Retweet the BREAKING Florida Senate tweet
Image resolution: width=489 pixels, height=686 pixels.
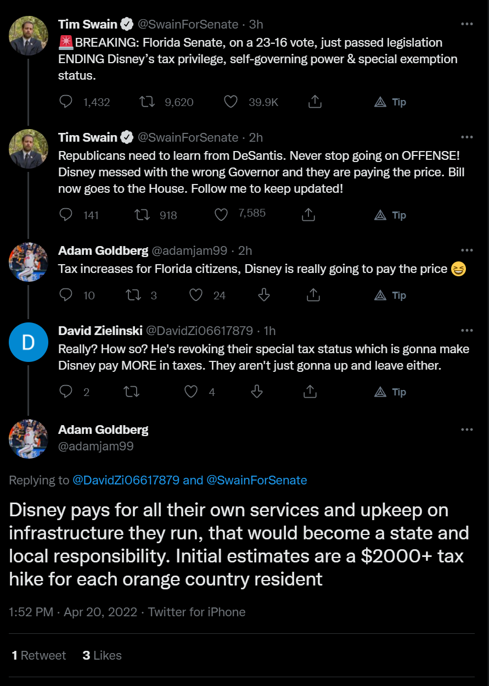pos(147,102)
